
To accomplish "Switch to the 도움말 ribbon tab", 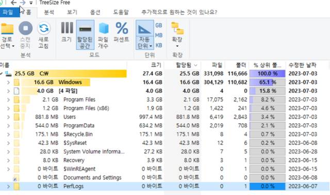I will coord(121,12).
